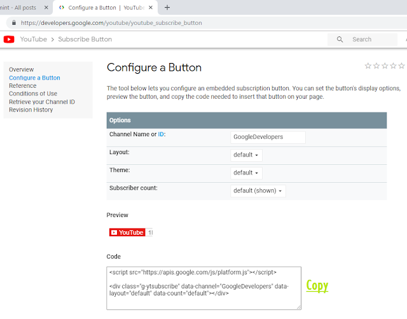Screen dimensions: 407x319
Task: Click the yellow Copy link
Action: point(317,285)
